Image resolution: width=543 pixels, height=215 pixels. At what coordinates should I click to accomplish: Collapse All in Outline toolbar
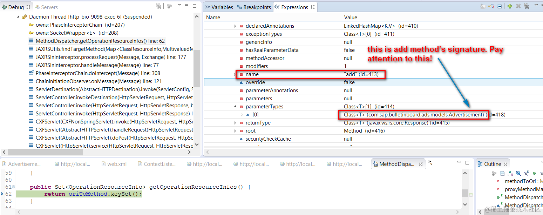(x=502, y=173)
